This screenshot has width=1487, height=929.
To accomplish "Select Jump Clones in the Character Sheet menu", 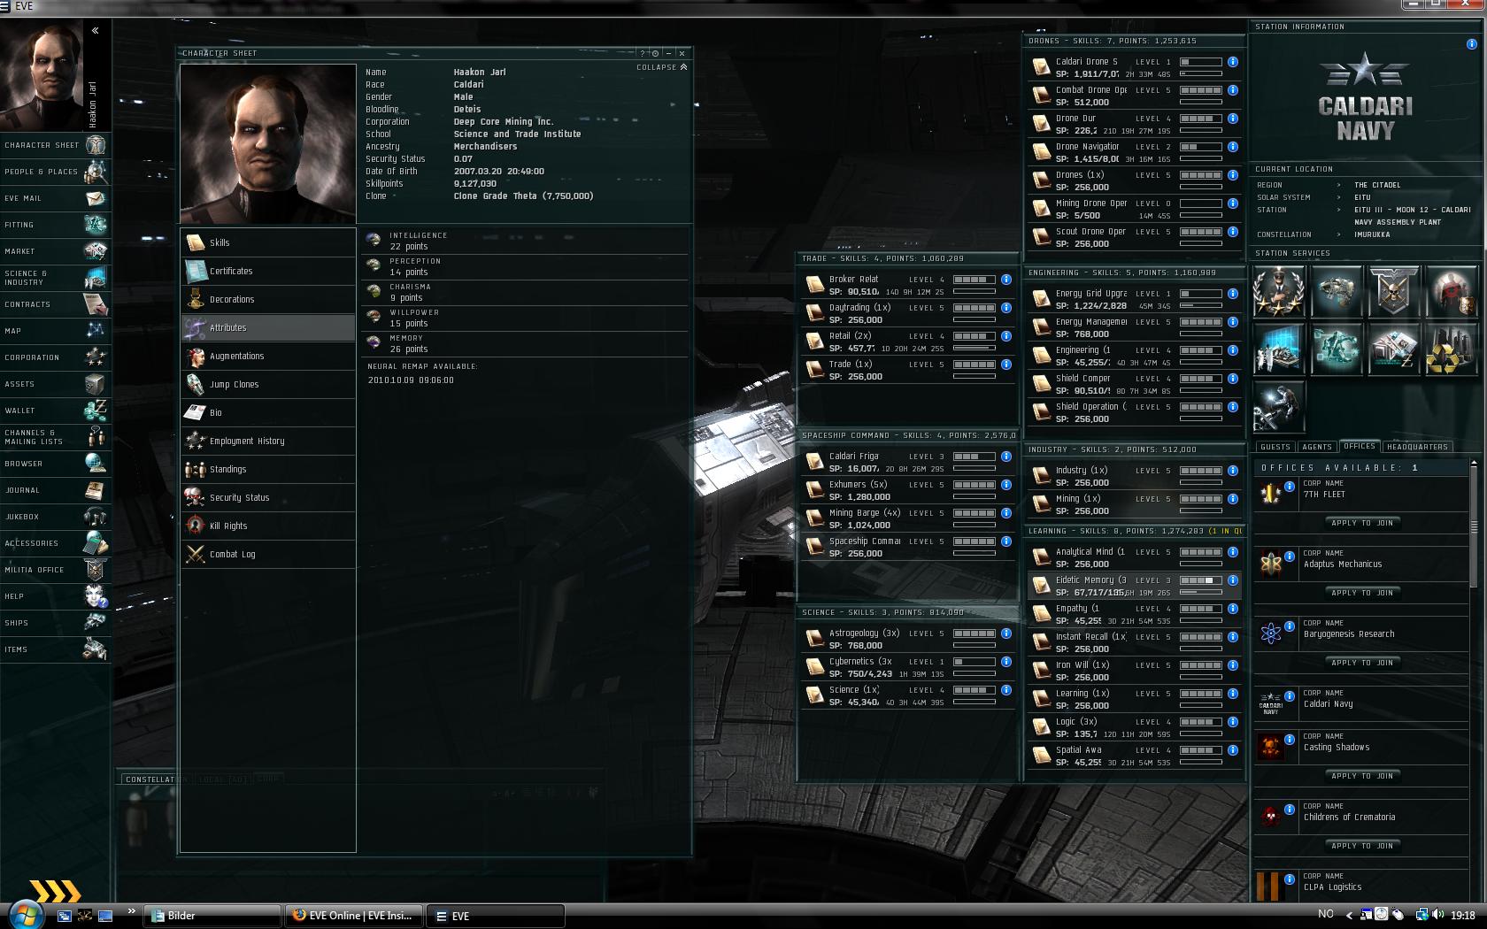I will 268,384.
